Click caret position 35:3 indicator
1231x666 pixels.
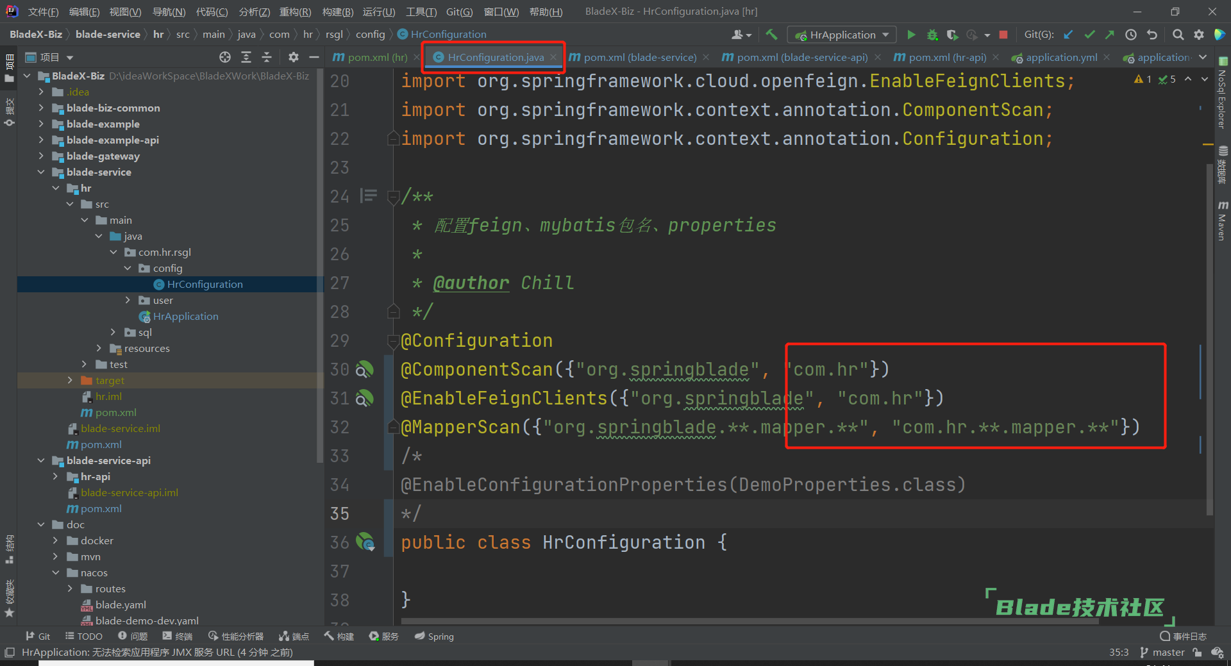tap(1119, 652)
